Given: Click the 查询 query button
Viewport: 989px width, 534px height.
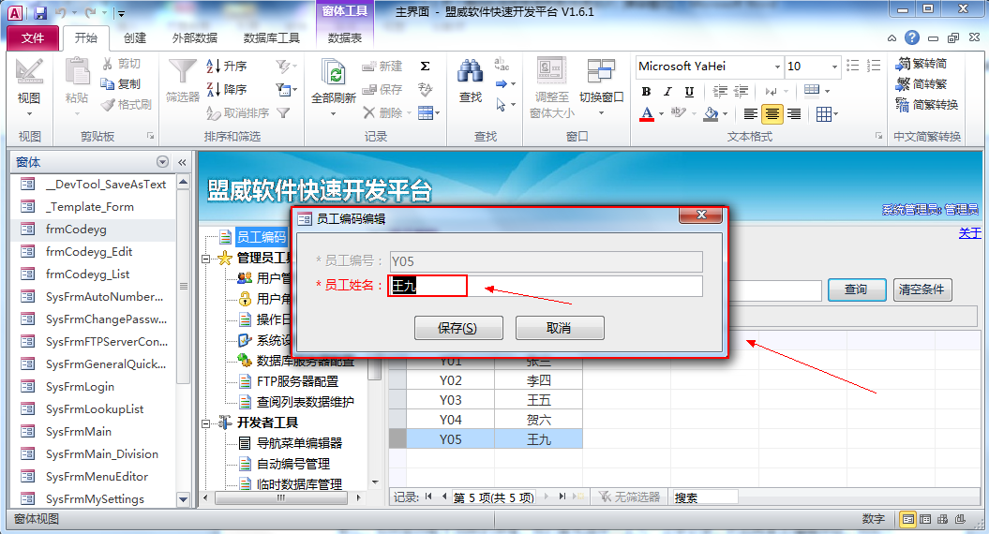Looking at the screenshot, I should 857,289.
